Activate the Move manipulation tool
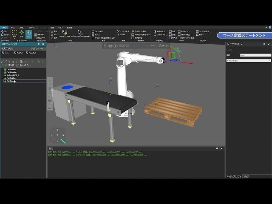272x204 pixels. pos(22,34)
